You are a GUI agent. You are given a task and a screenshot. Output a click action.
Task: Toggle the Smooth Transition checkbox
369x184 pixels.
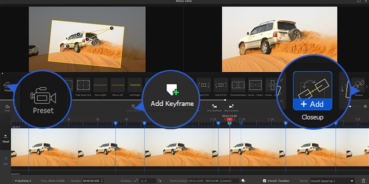[x=264, y=181]
